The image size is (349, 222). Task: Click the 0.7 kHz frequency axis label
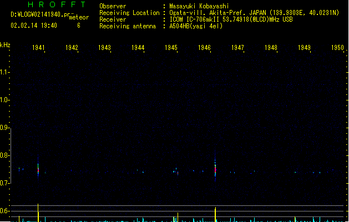pos(4,183)
